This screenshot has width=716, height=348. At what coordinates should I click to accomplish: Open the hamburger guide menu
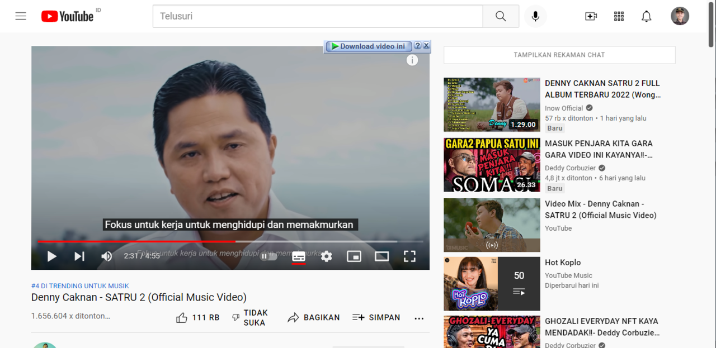click(21, 16)
